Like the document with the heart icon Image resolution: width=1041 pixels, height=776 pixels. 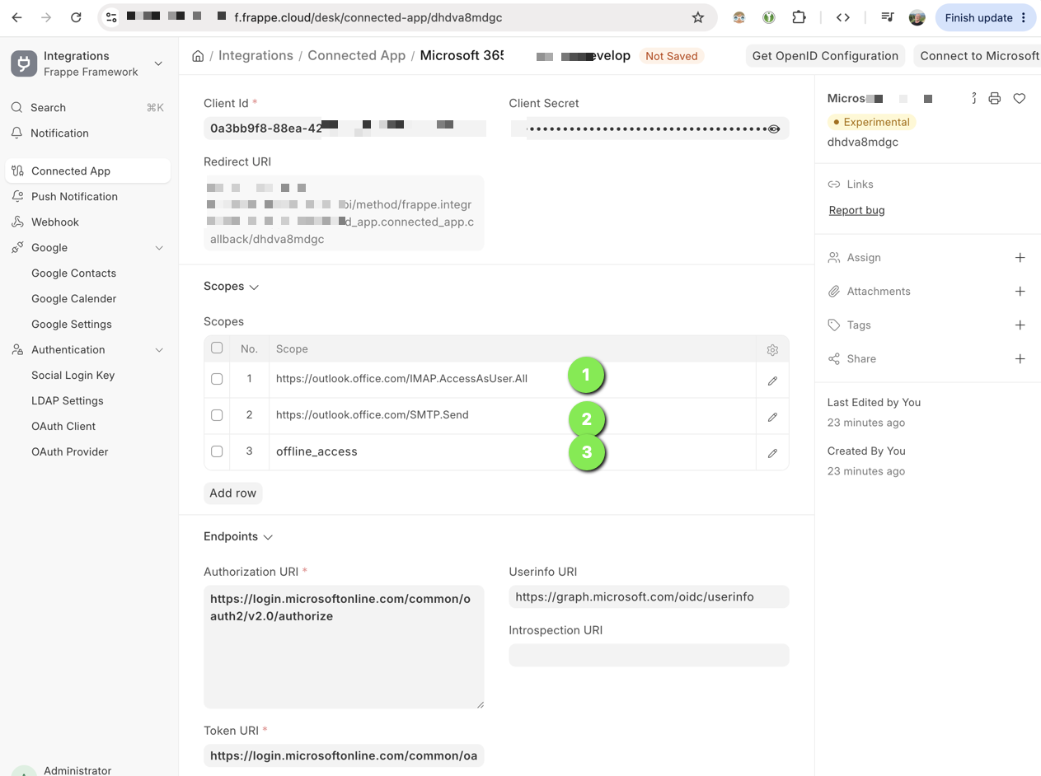click(x=1020, y=98)
